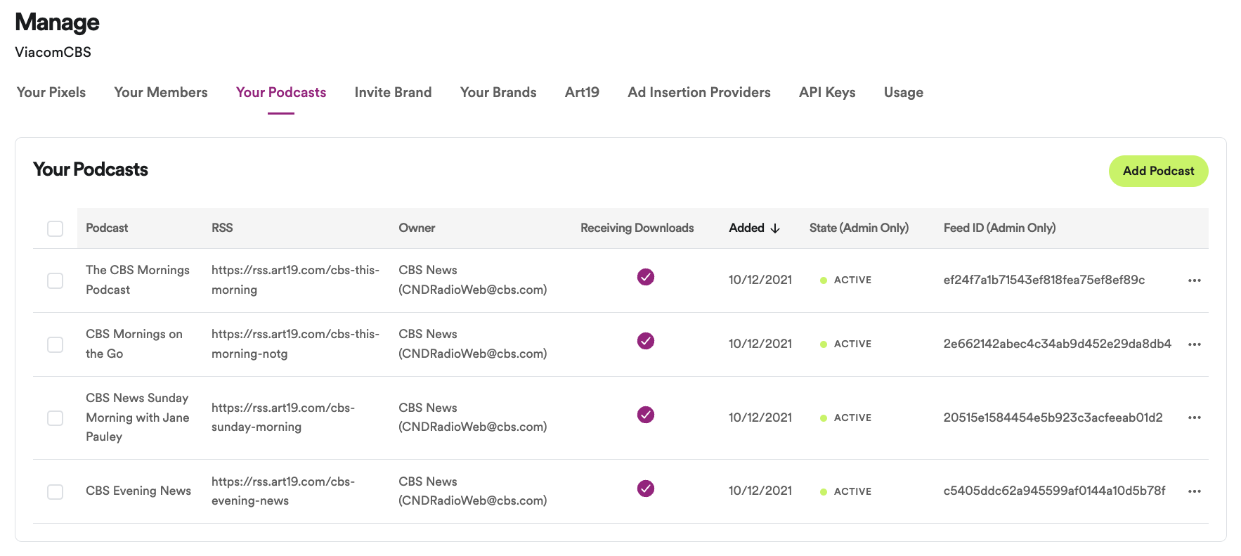
Task: Click Feed ID 2e662142abec4c34ab9d452e29da8db4
Action: [x=1058, y=344]
